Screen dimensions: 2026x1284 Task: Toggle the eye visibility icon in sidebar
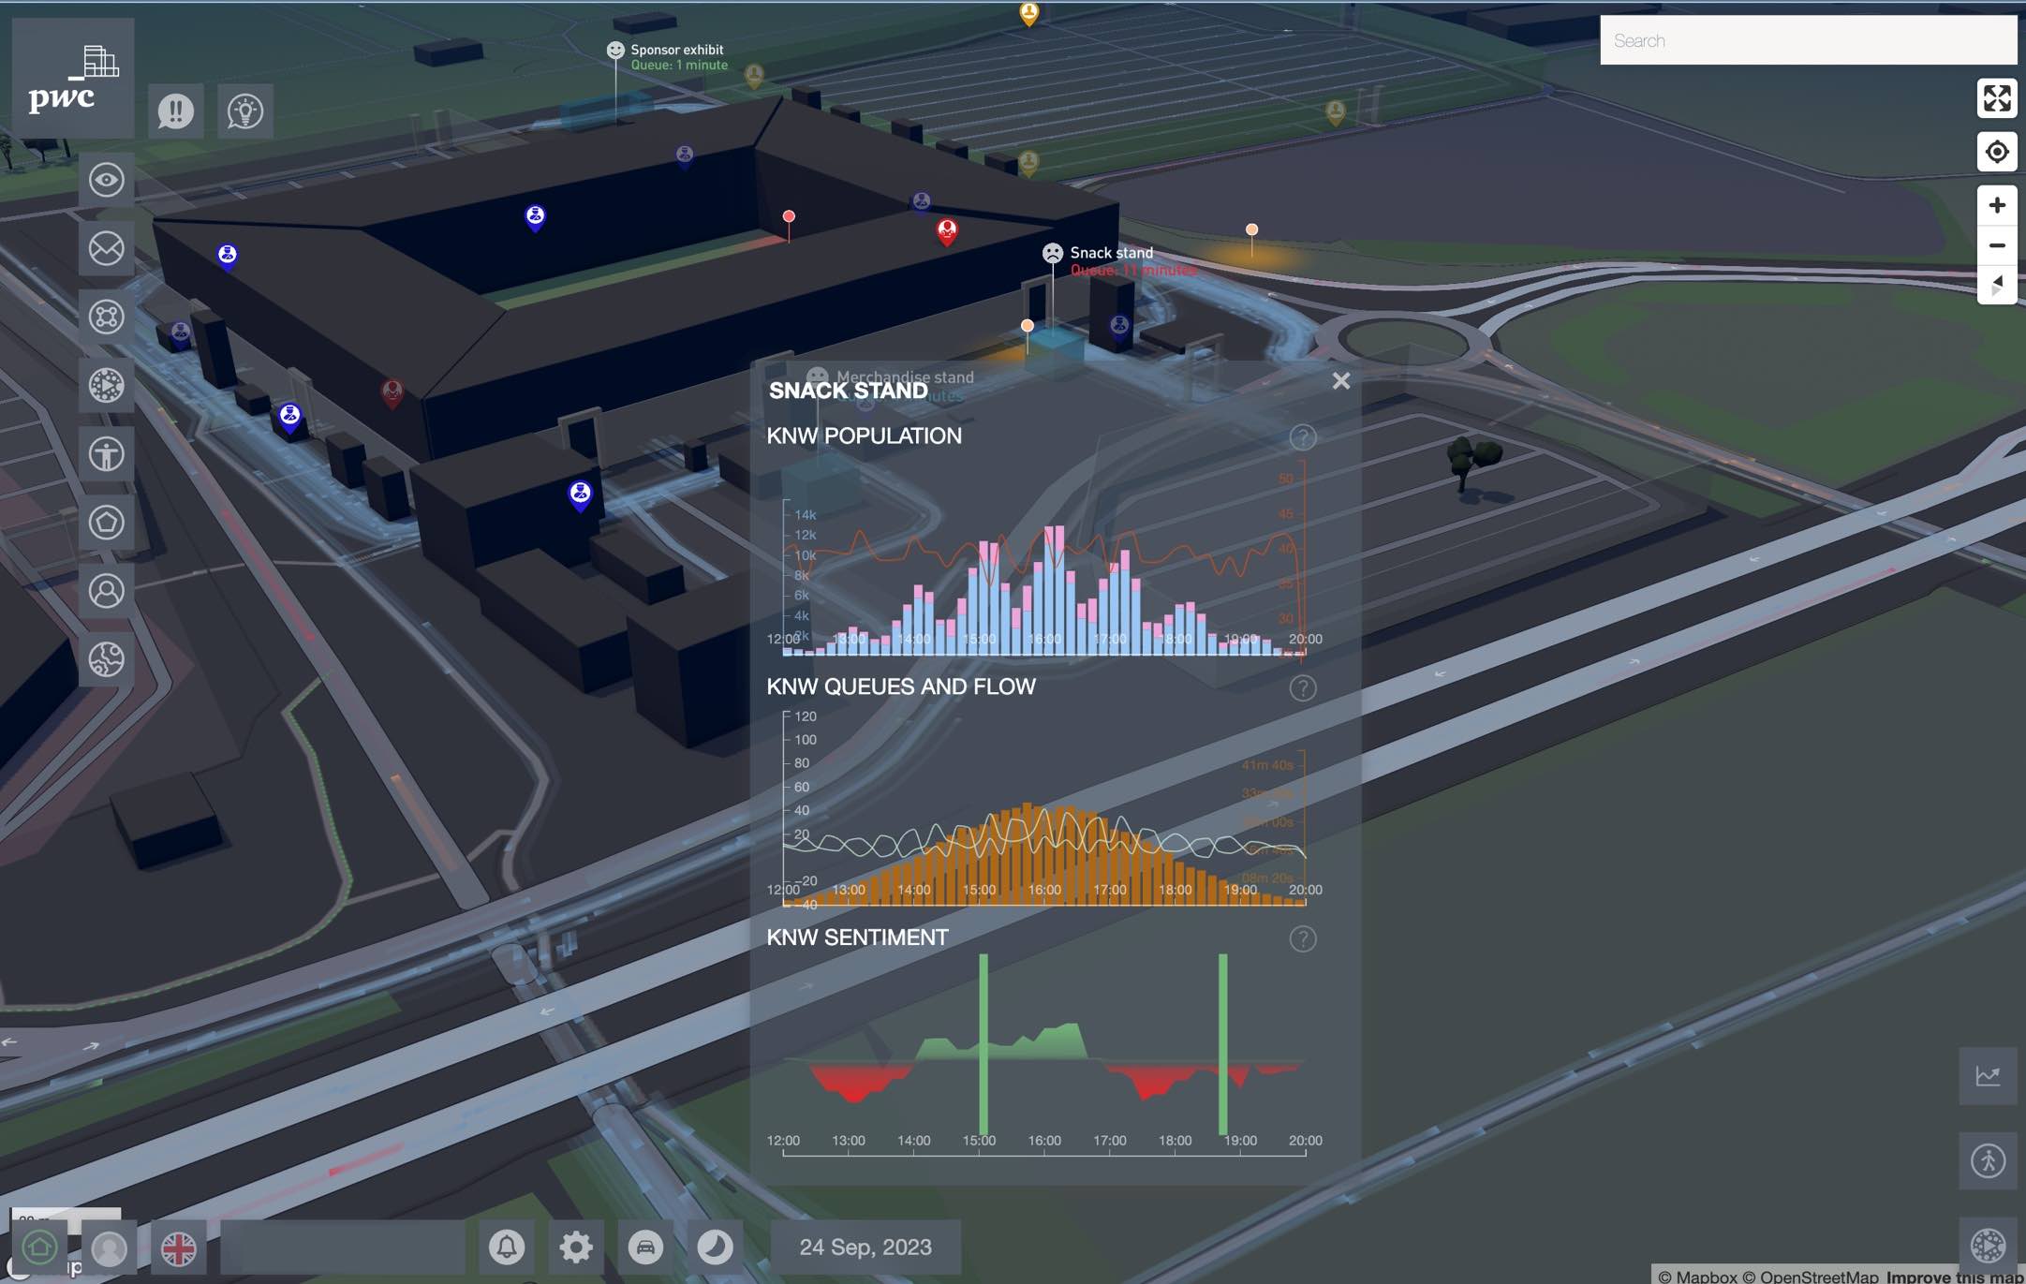click(x=106, y=180)
